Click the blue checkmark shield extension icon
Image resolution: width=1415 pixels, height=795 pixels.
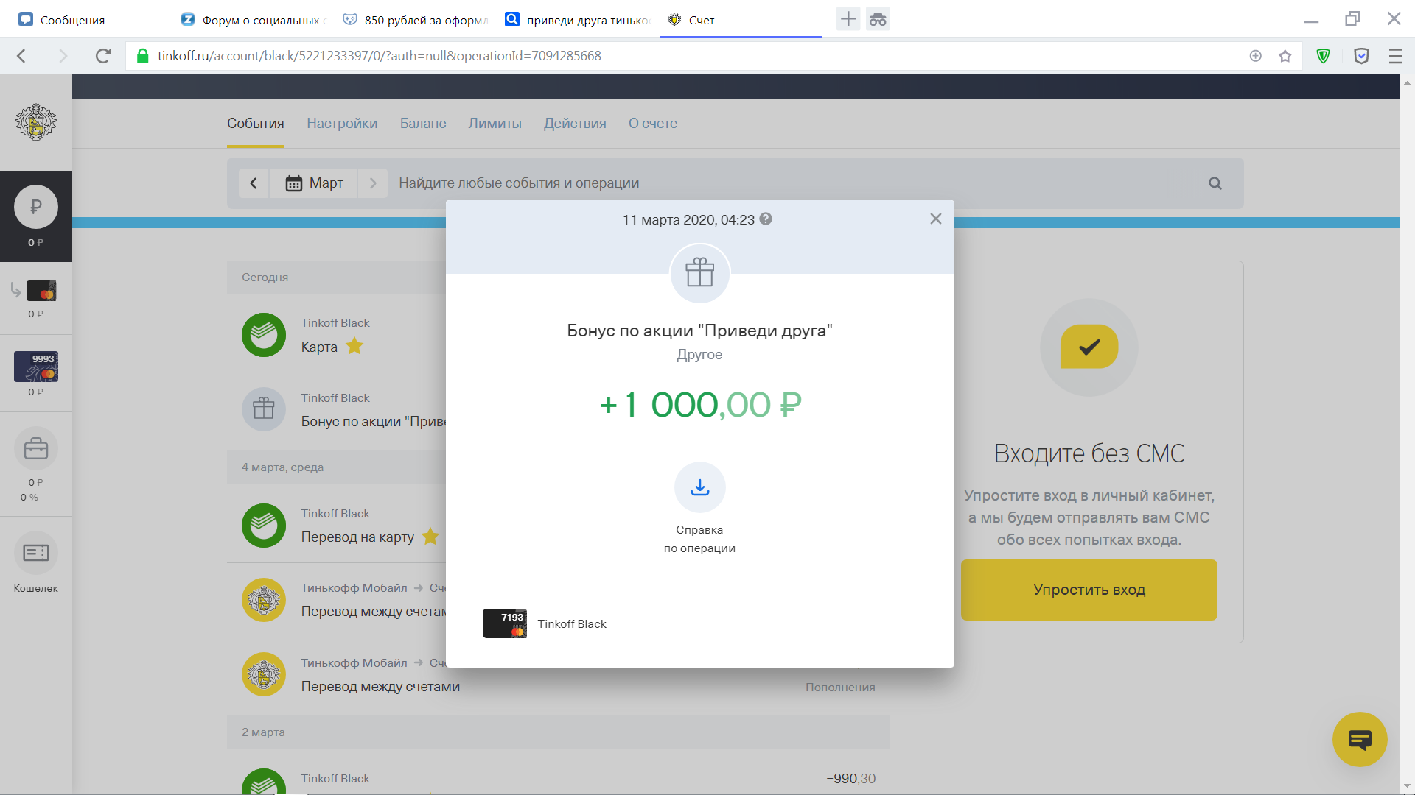click(x=1361, y=56)
